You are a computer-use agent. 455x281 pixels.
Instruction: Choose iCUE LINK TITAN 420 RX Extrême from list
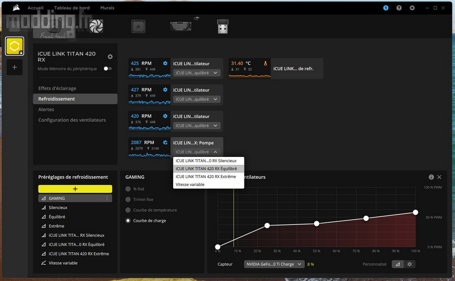pyautogui.click(x=208, y=177)
